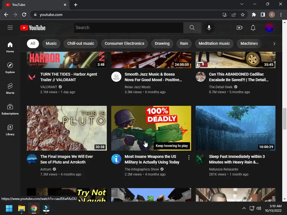Open Most Insane Weapons video title
The height and width of the screenshot is (215, 287).
pyautogui.click(x=152, y=159)
